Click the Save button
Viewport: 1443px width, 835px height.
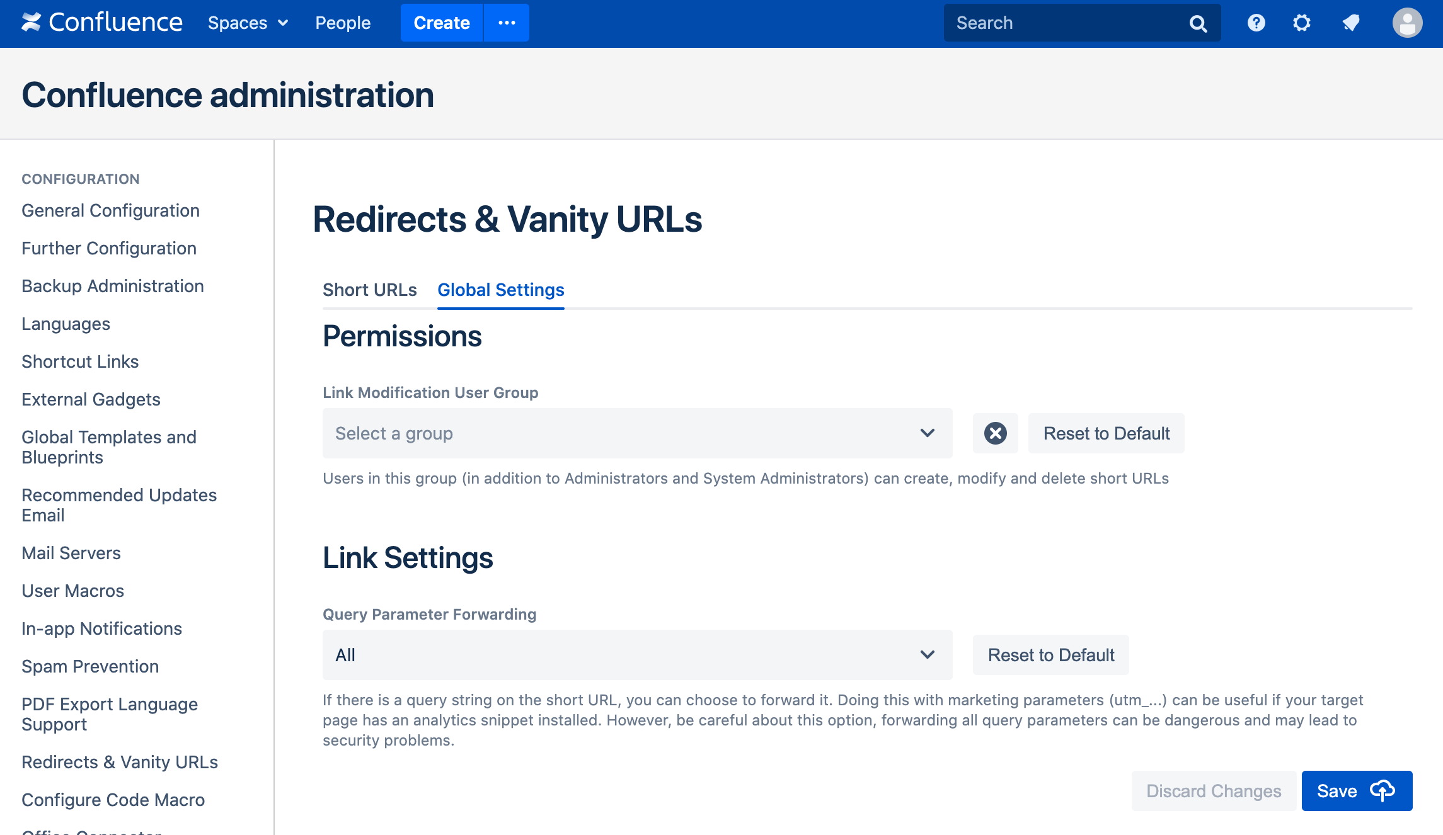point(1356,791)
